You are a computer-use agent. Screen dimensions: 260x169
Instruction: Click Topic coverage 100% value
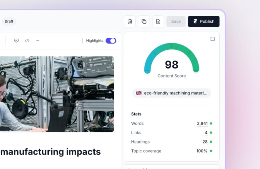(202, 151)
